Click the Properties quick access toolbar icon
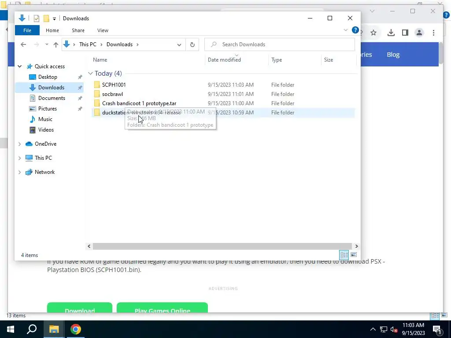This screenshot has width=451, height=338. [x=36, y=18]
